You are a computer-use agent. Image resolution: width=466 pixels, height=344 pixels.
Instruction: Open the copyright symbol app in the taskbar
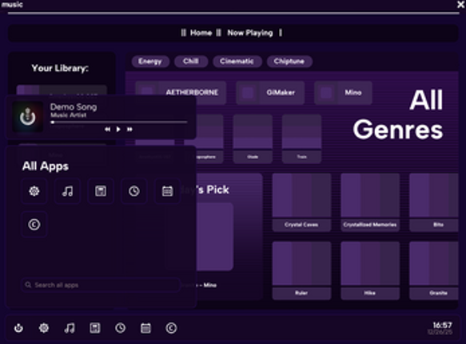(x=171, y=328)
